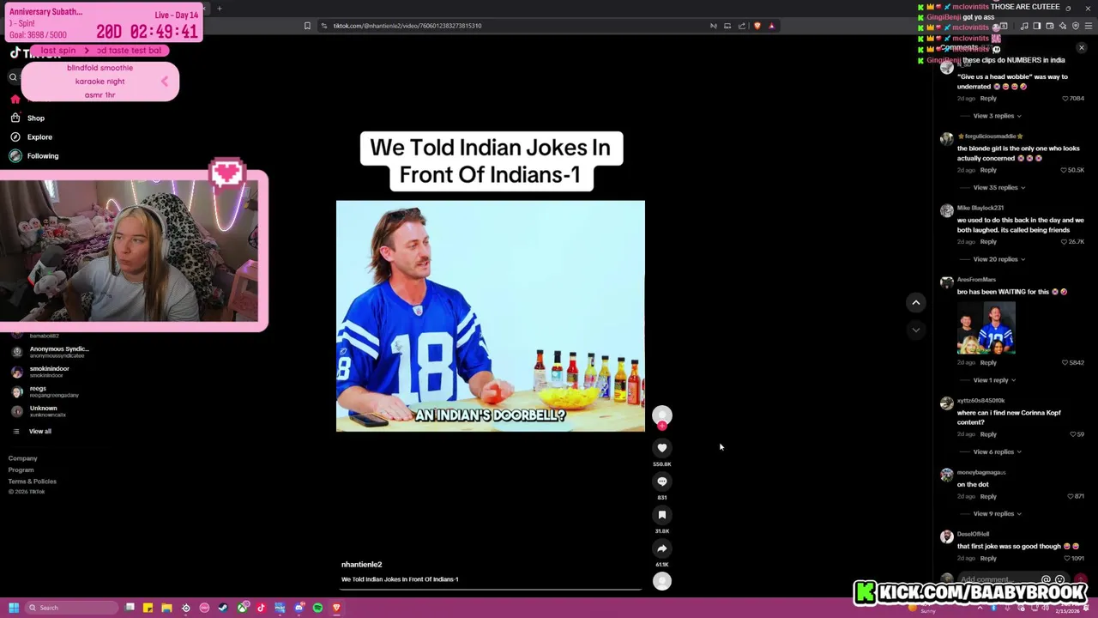Go to next video with down arrow
1098x618 pixels.
click(916, 330)
